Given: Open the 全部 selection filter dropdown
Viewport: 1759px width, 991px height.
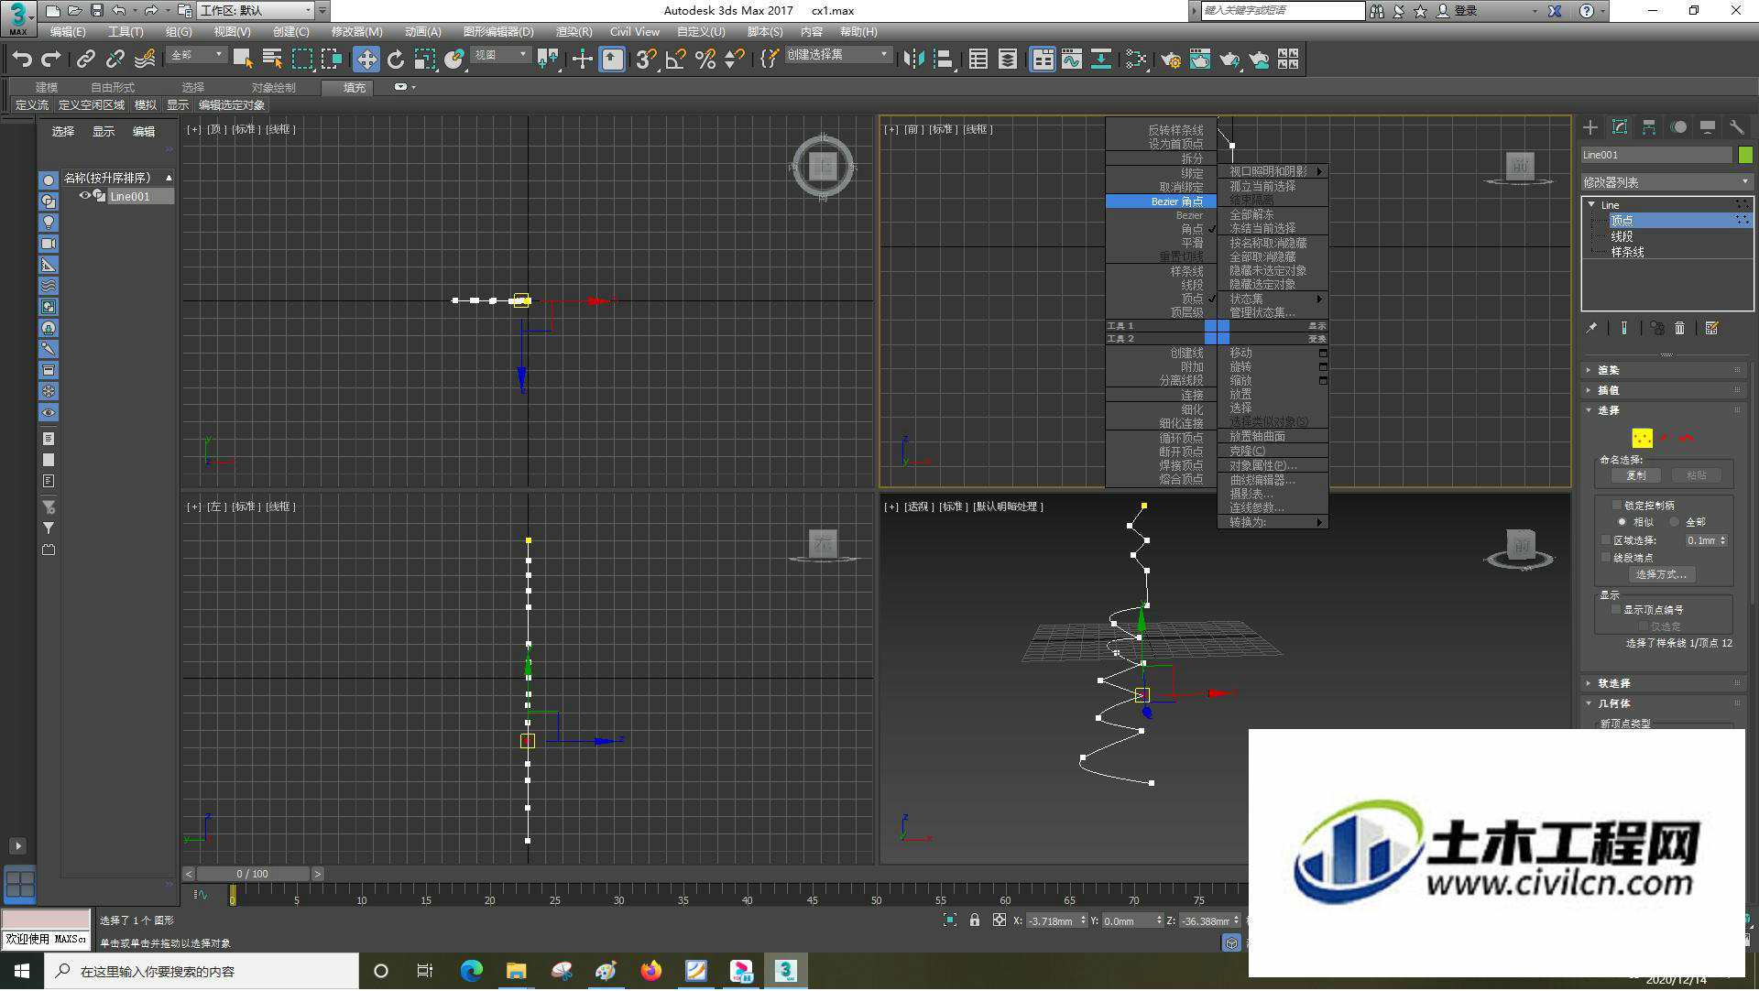Looking at the screenshot, I should tap(196, 56).
